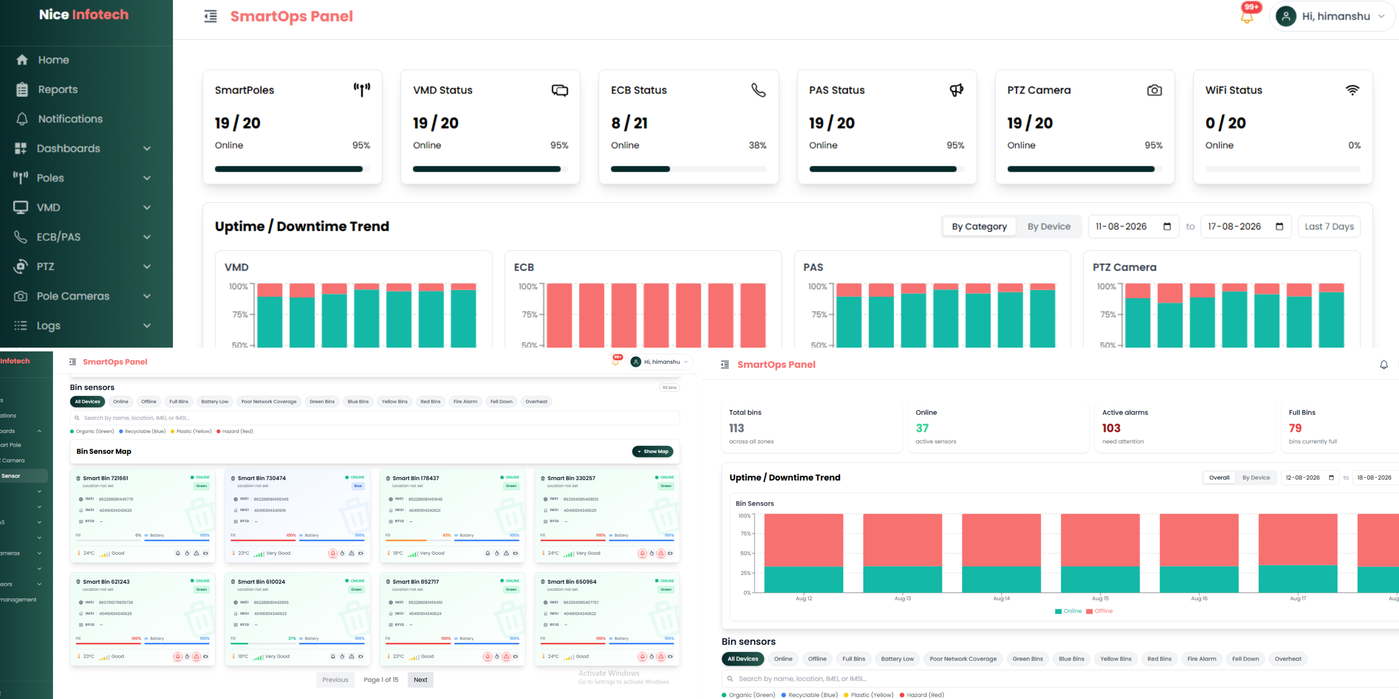Select the large Poor Network Coverage tab below chart
Screen dimensions: 1399x699
[x=963, y=659]
